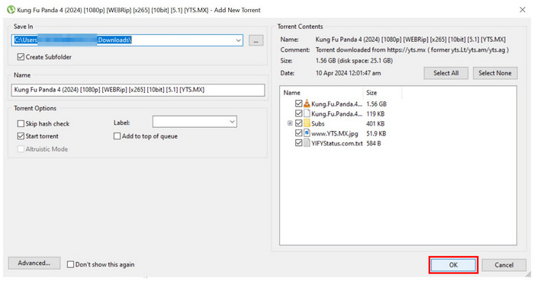Image resolution: width=534 pixels, height=281 pixels.
Task: Uncheck the 119 KB Kung.Fu.Panda file
Action: pyautogui.click(x=299, y=113)
